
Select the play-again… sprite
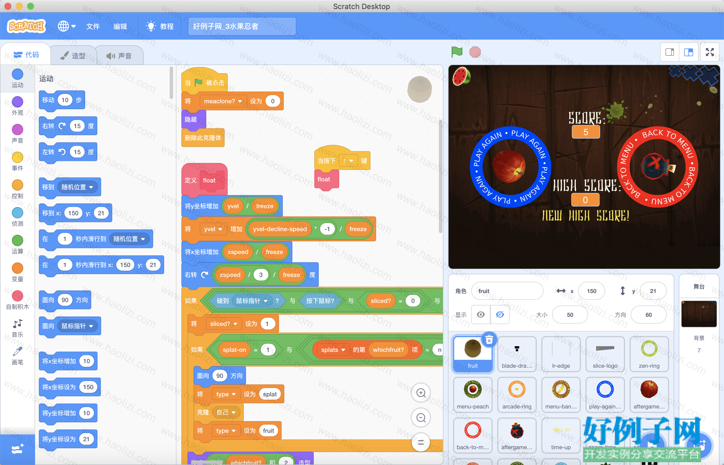[x=605, y=395]
